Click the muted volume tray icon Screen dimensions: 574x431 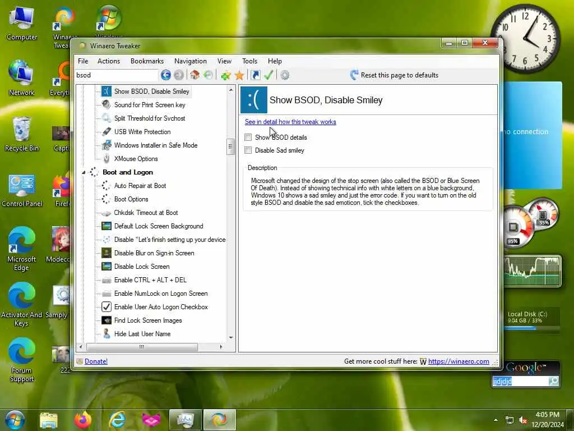(523, 420)
